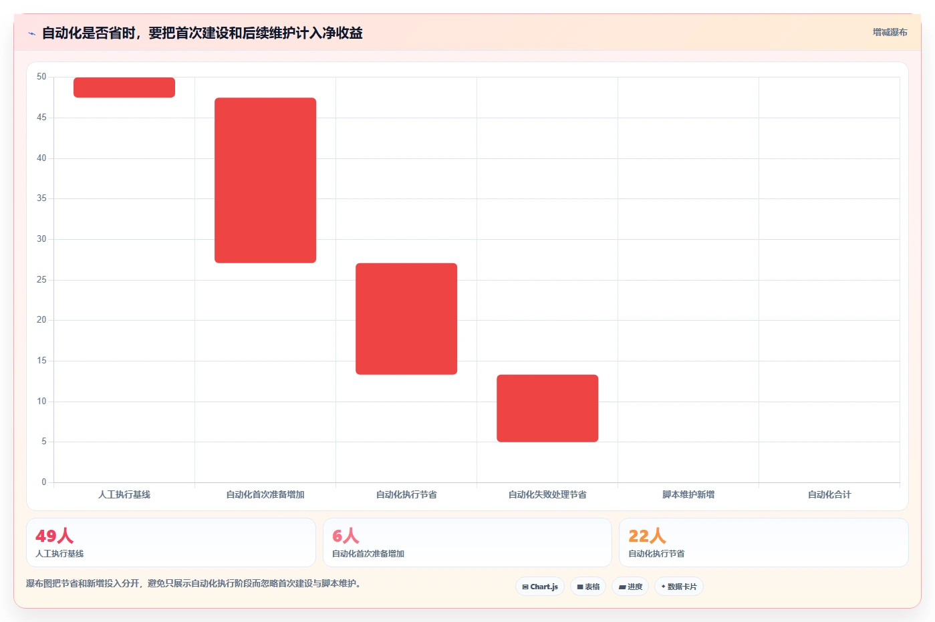The image size is (935, 622).
Task: Click the 自动化合计 axis label
Action: coord(829,494)
